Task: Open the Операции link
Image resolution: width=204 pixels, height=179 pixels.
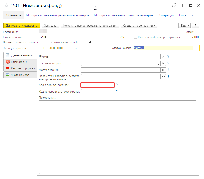Action: 166,15
